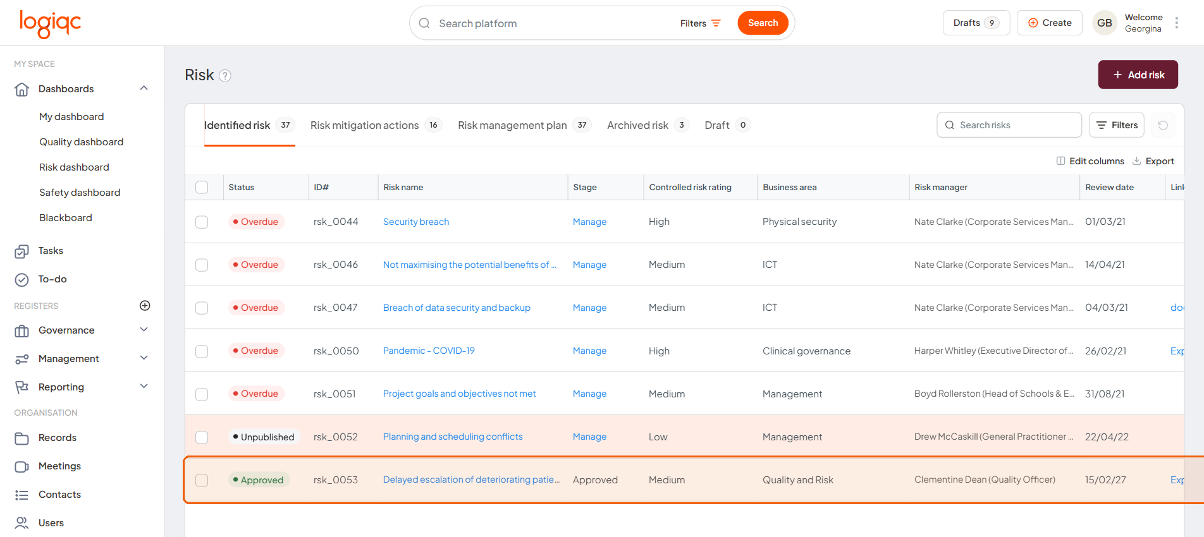Open Users in the sidebar

tap(51, 523)
